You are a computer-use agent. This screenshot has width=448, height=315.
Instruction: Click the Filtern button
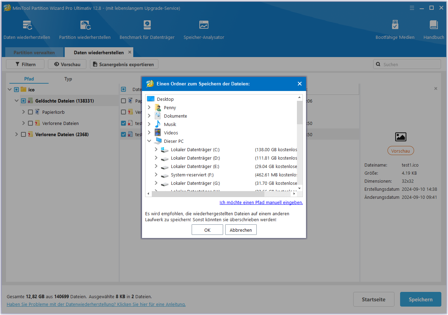[x=26, y=64]
